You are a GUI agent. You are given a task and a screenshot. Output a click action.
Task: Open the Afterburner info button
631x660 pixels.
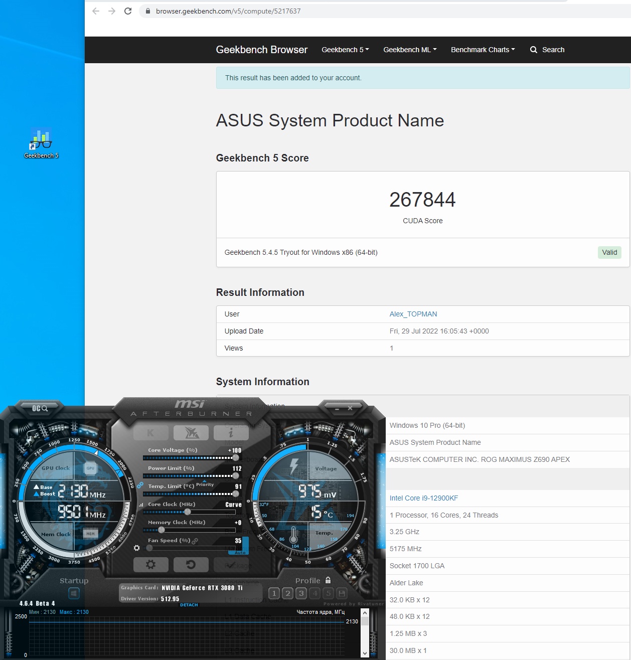(x=231, y=432)
